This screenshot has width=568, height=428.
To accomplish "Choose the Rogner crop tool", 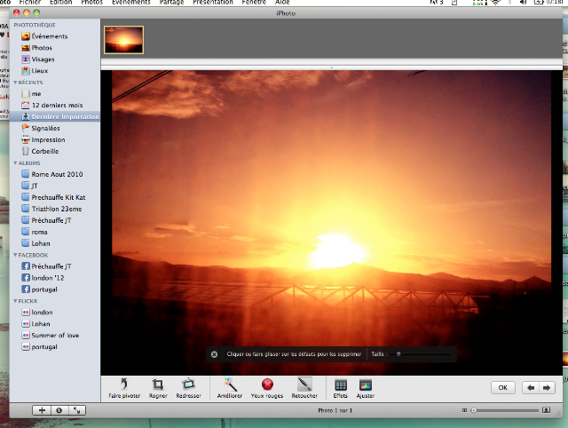I will point(158,388).
